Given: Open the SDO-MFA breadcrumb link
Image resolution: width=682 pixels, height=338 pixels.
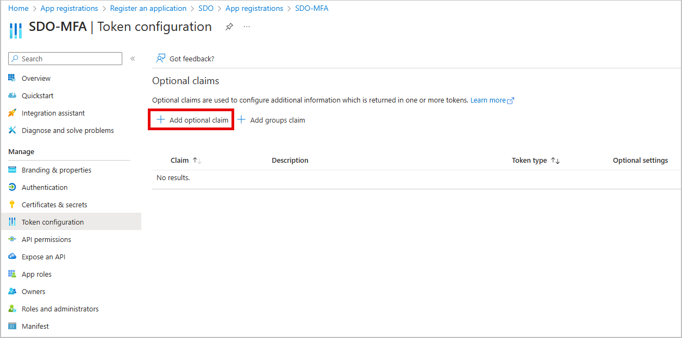Looking at the screenshot, I should tap(311, 8).
